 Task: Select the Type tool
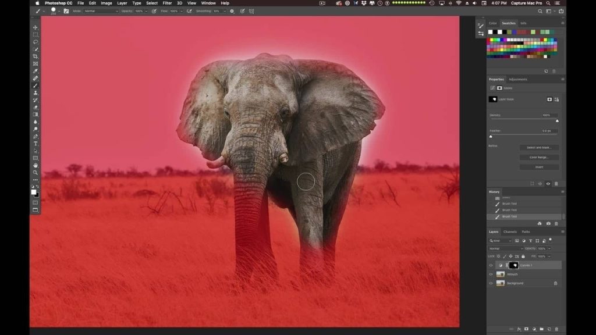coord(36,144)
